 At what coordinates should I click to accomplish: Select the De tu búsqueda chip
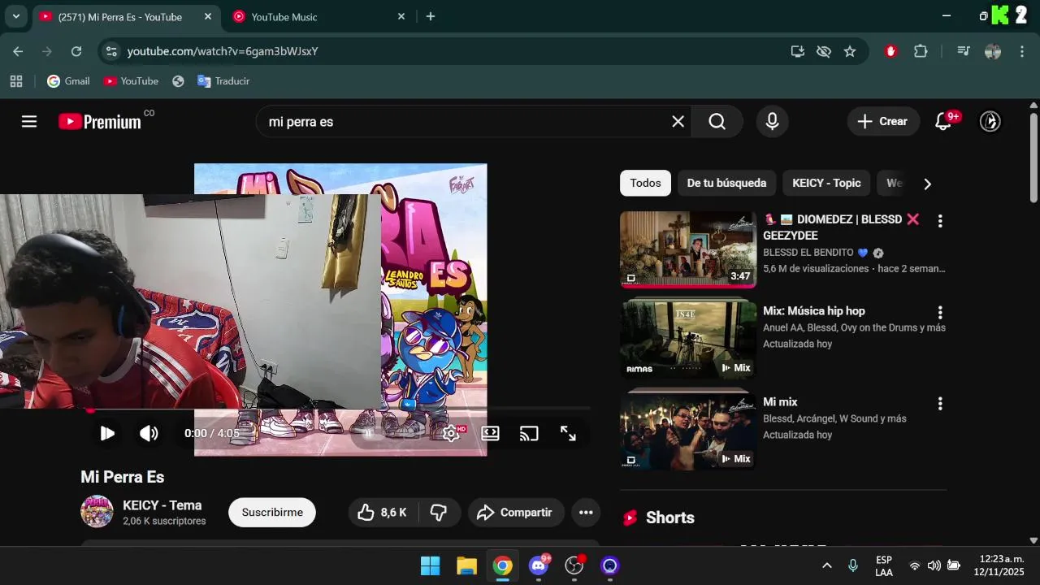(726, 184)
